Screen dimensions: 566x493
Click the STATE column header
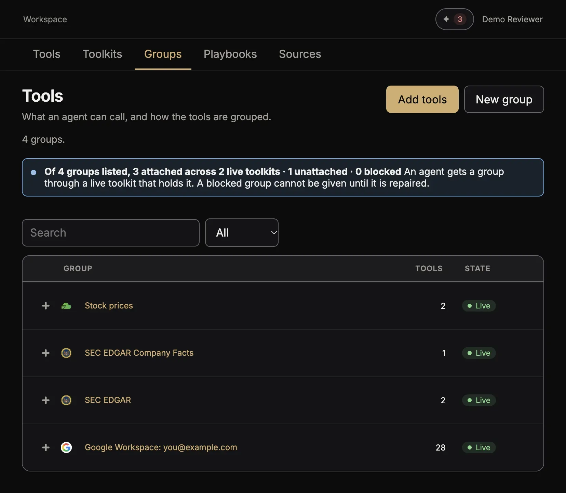[477, 268]
